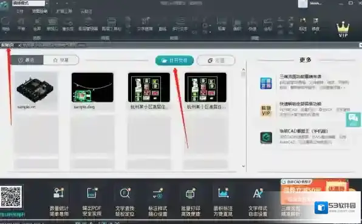Click the QR code image
Screen dimensions: 362x224
coord(11,196)
